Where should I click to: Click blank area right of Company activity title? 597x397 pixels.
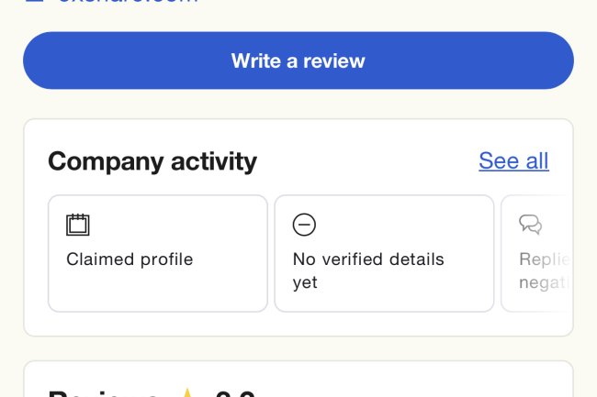click(x=367, y=161)
